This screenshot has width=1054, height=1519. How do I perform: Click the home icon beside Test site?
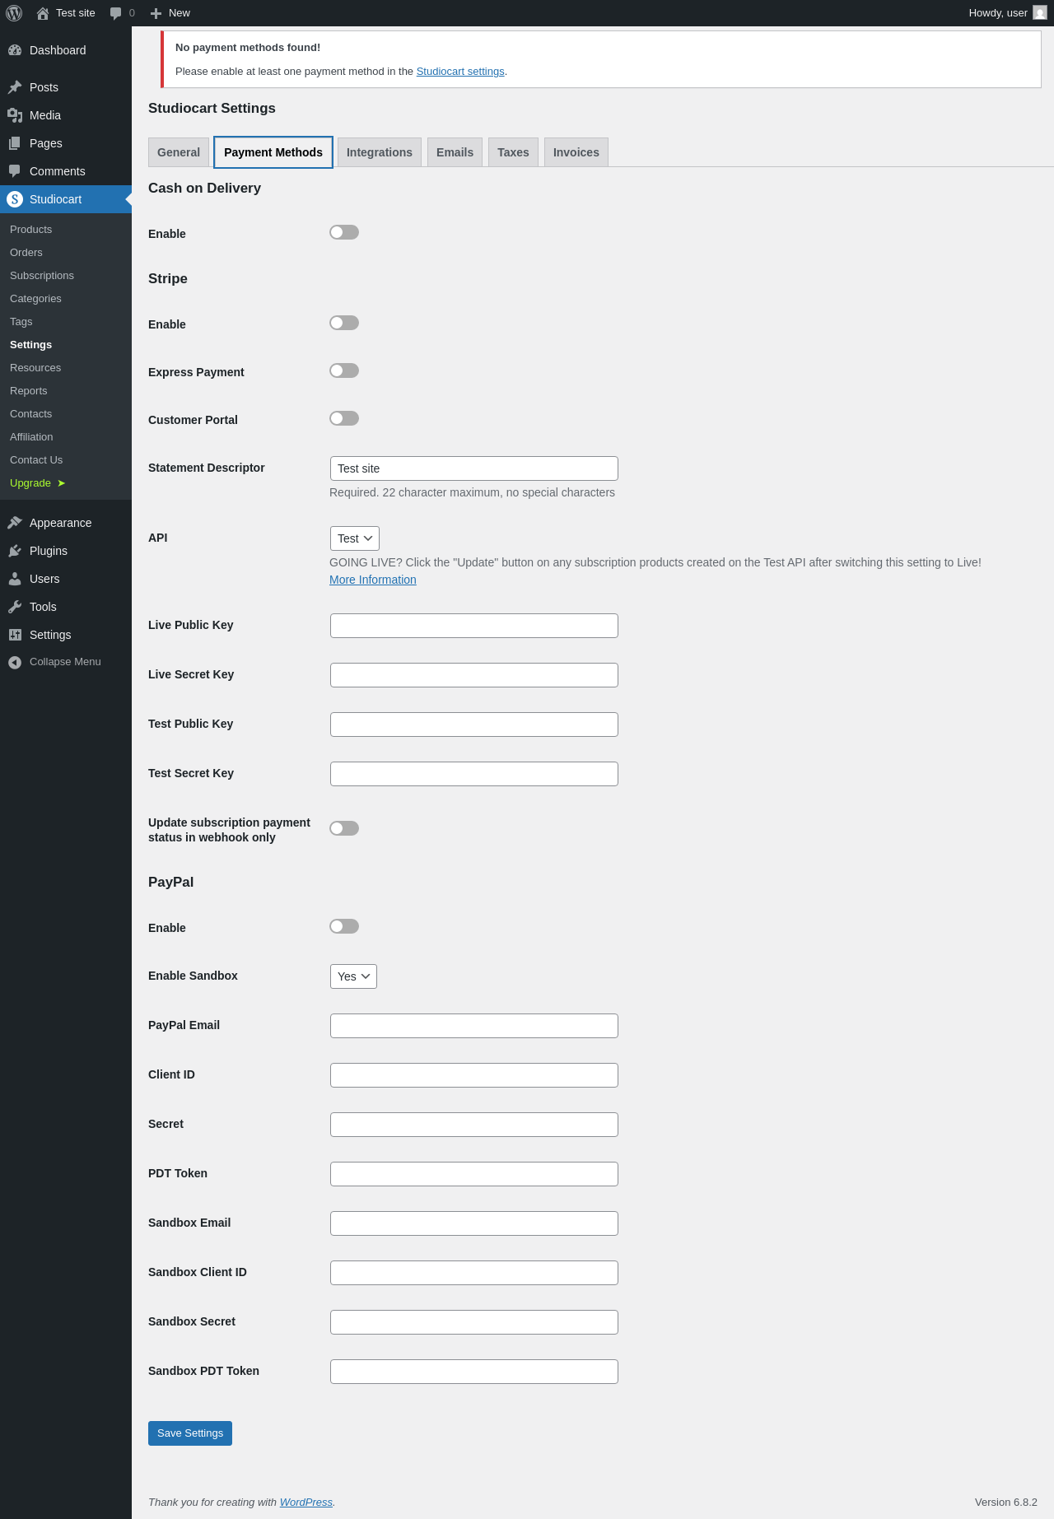[43, 13]
